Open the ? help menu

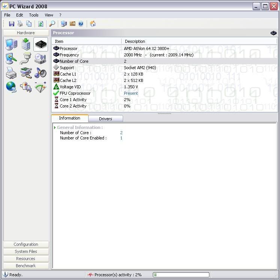pyautogui.click(x=60, y=15)
